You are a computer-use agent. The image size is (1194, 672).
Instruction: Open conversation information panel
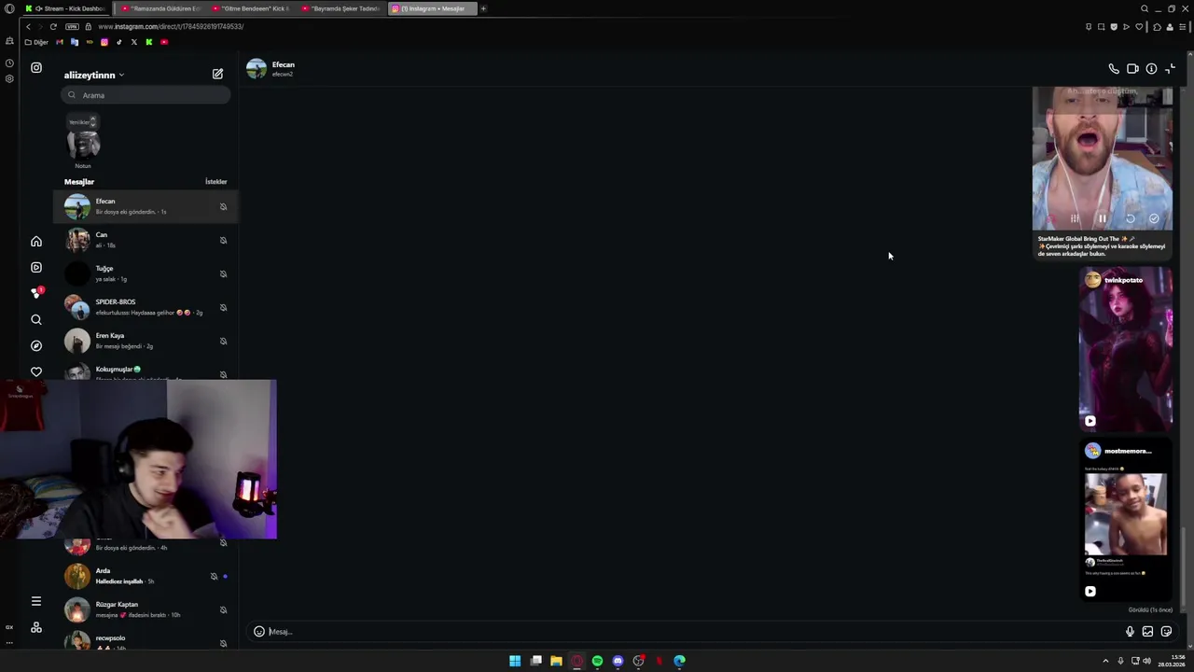(x=1151, y=69)
